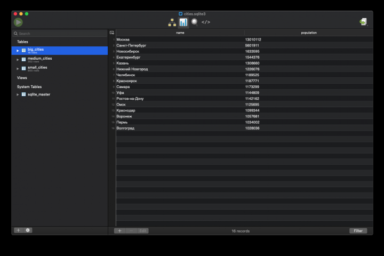Select the Ростов-на-Дону name cell

(x=180, y=99)
